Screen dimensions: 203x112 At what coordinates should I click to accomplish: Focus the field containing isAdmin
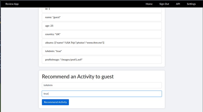[102, 85]
